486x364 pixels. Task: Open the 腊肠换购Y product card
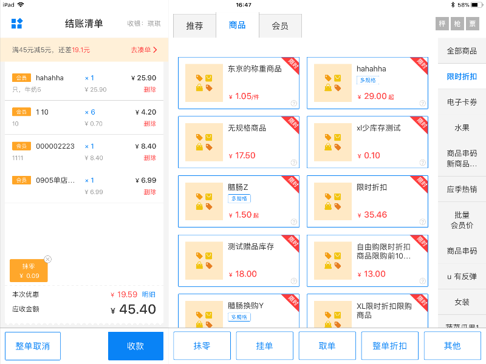(x=239, y=311)
